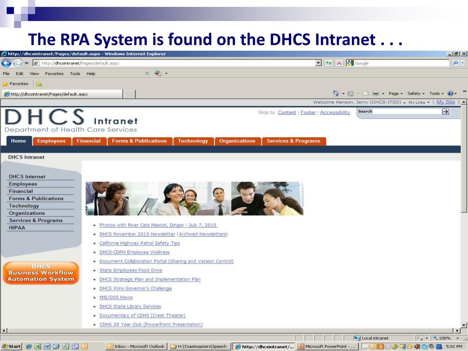Open the Welcome Henson, Jerry user dropdown
The image size is (468, 351).
point(359,102)
